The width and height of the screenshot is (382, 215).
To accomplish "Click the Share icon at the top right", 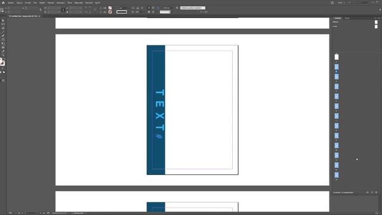I will pos(332,2).
